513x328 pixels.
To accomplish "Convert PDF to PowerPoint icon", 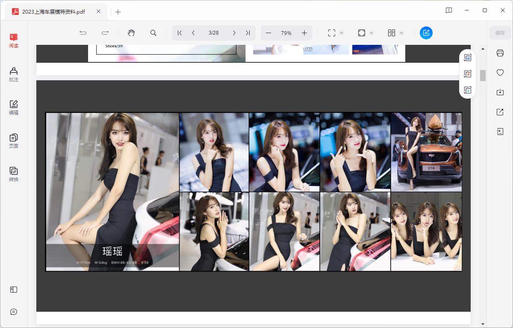I will coord(468,74).
